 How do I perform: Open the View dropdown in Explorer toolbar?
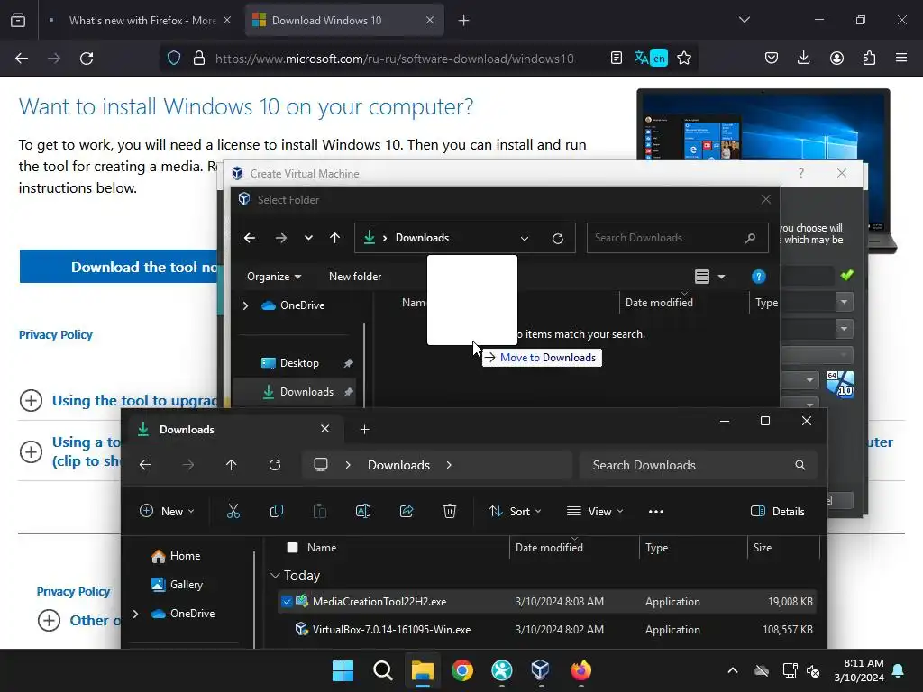point(595,512)
